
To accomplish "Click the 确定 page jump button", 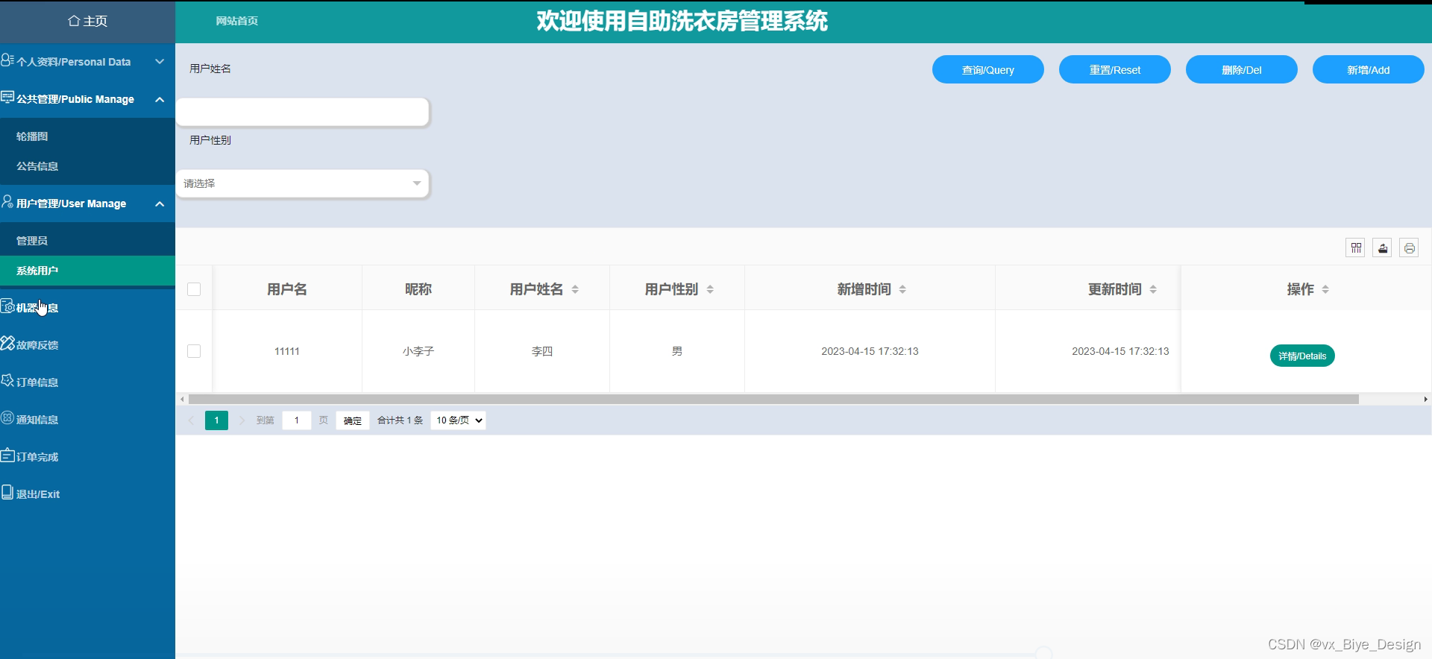I will 353,420.
